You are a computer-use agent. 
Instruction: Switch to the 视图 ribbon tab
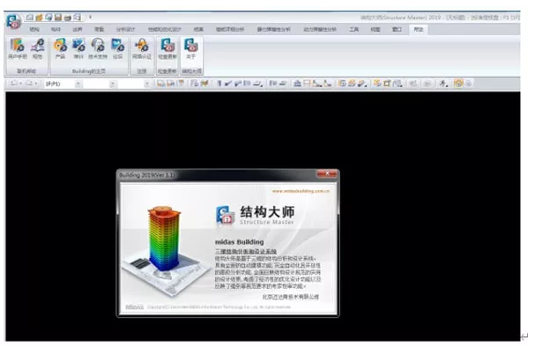(375, 30)
